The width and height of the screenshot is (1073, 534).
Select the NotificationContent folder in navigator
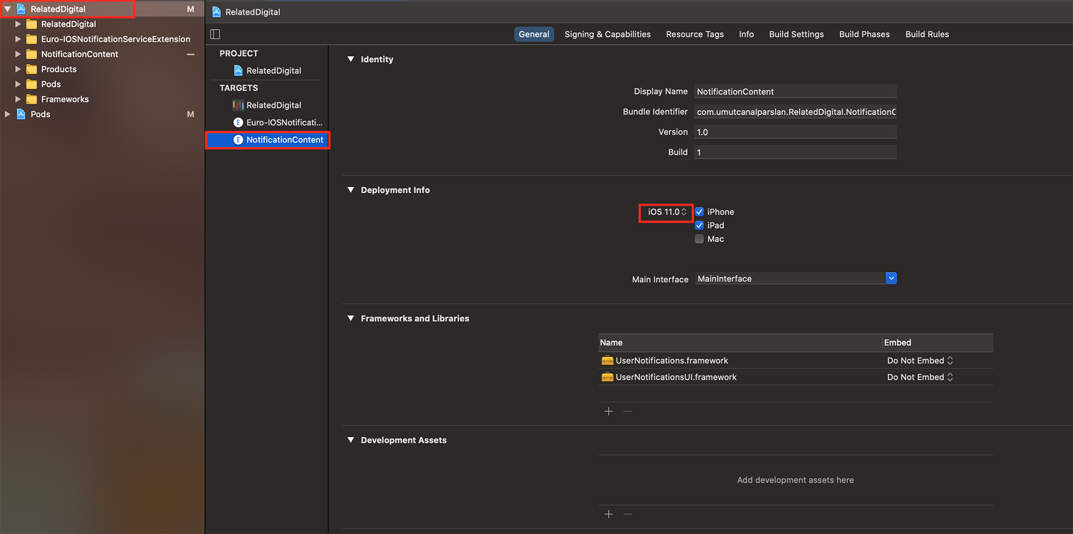pos(79,54)
